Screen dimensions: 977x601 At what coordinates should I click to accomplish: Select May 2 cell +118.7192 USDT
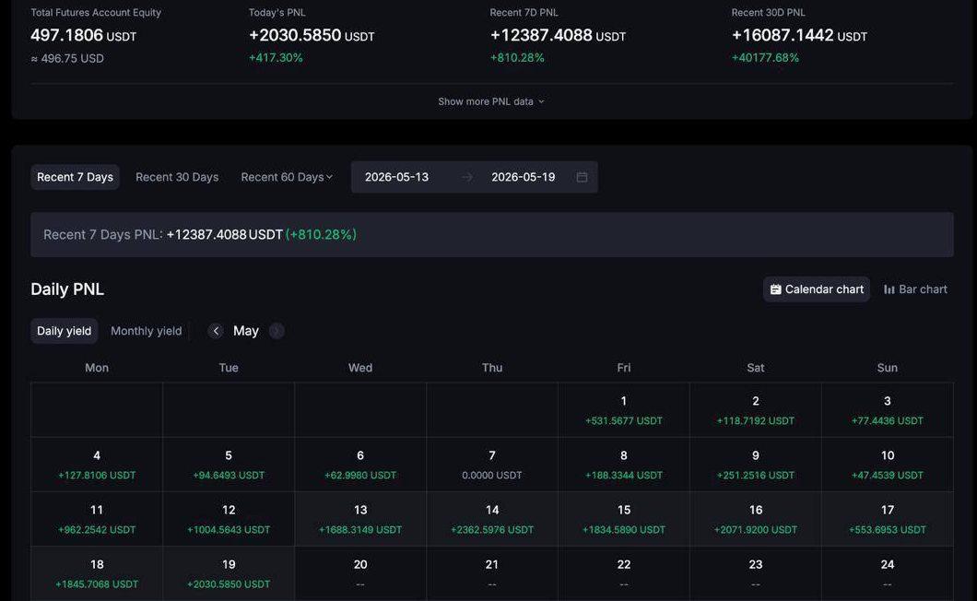click(x=756, y=409)
